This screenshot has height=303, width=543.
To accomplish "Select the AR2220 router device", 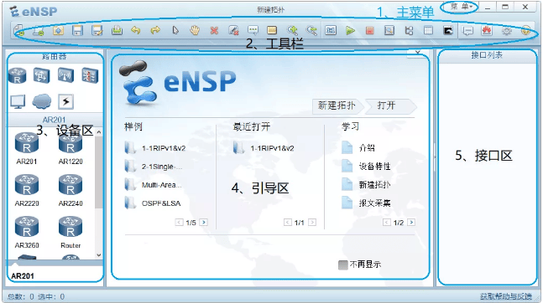I will coord(27,190).
